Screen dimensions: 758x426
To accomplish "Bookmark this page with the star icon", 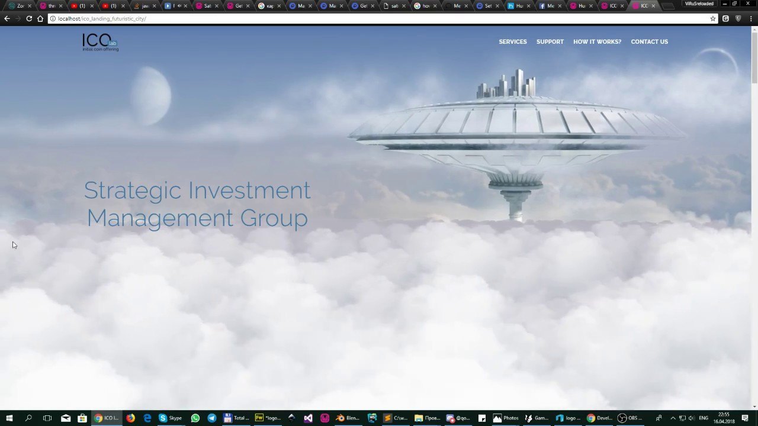I will click(713, 18).
